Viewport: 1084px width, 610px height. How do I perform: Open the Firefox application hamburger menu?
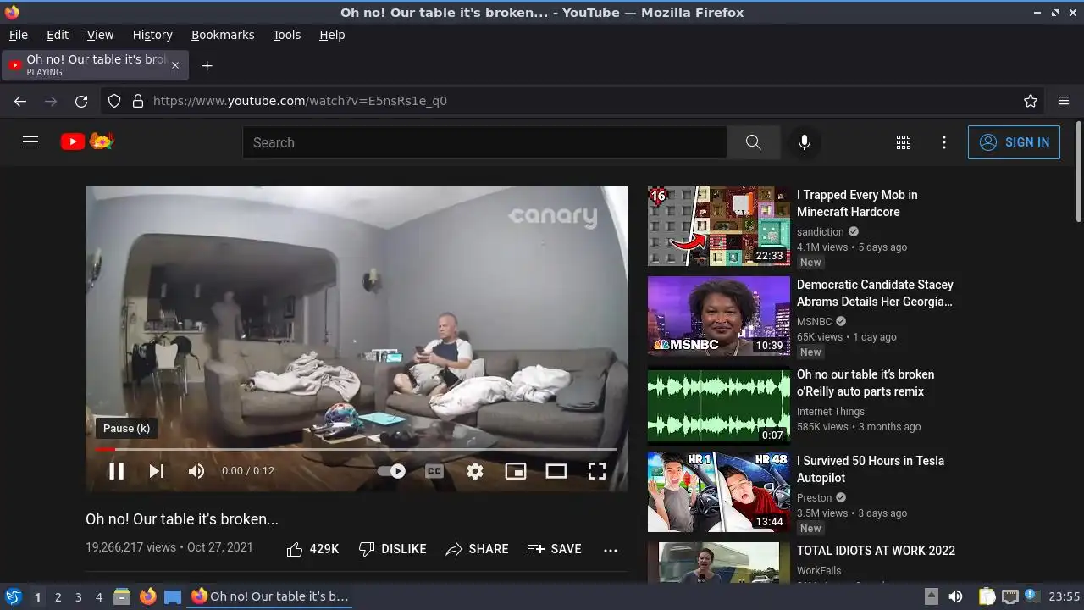[1064, 101]
